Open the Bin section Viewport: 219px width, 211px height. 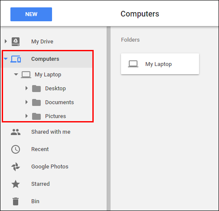(x=35, y=201)
